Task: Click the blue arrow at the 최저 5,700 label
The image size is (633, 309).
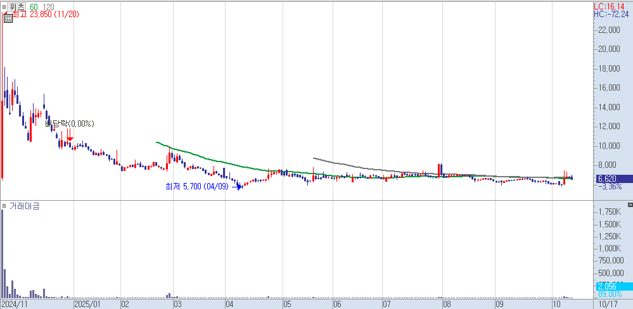Action: [x=239, y=187]
